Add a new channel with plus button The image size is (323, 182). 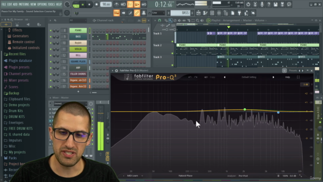click(x=78, y=92)
